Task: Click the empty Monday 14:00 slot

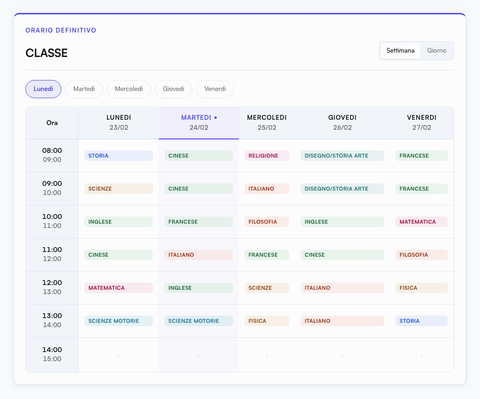Action: (118, 355)
